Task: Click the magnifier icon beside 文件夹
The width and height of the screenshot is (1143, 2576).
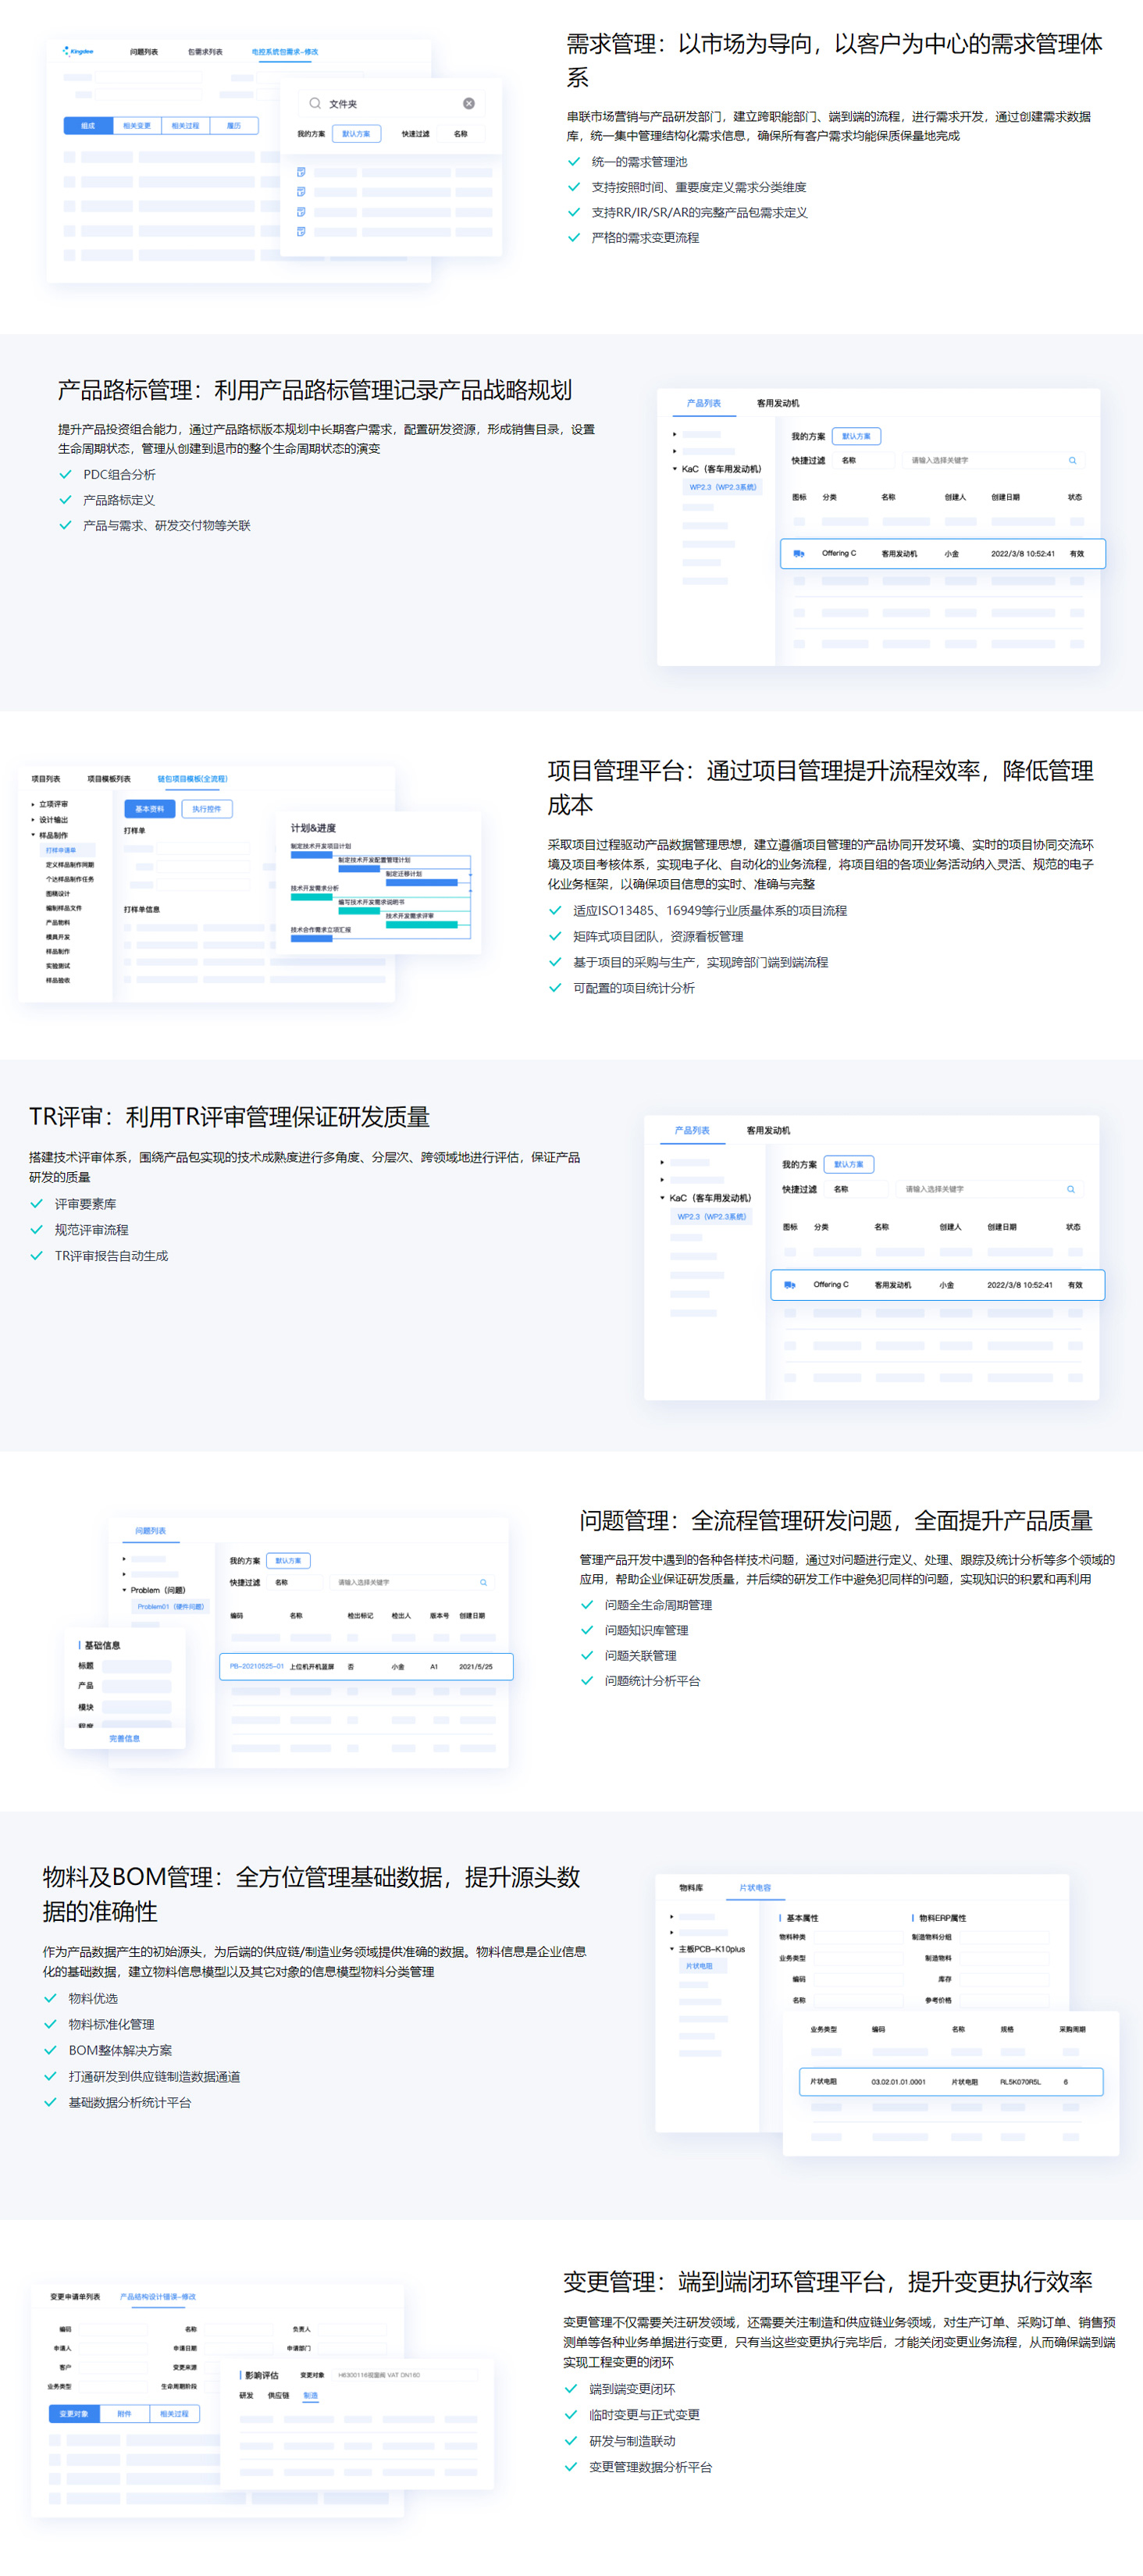Action: click(315, 103)
